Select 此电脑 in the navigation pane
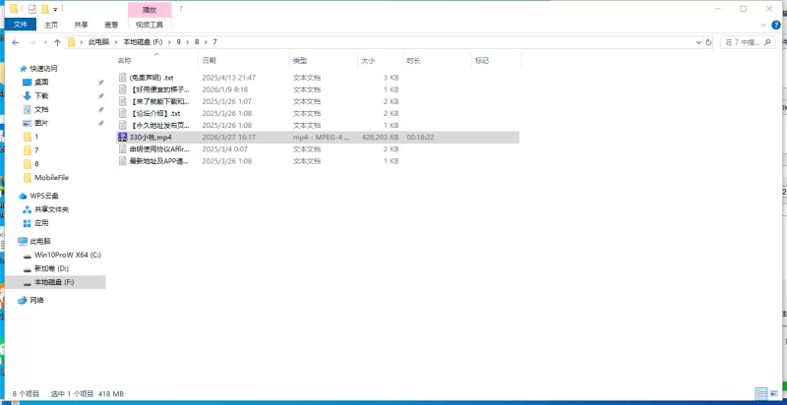This screenshot has height=405, width=787. point(40,241)
